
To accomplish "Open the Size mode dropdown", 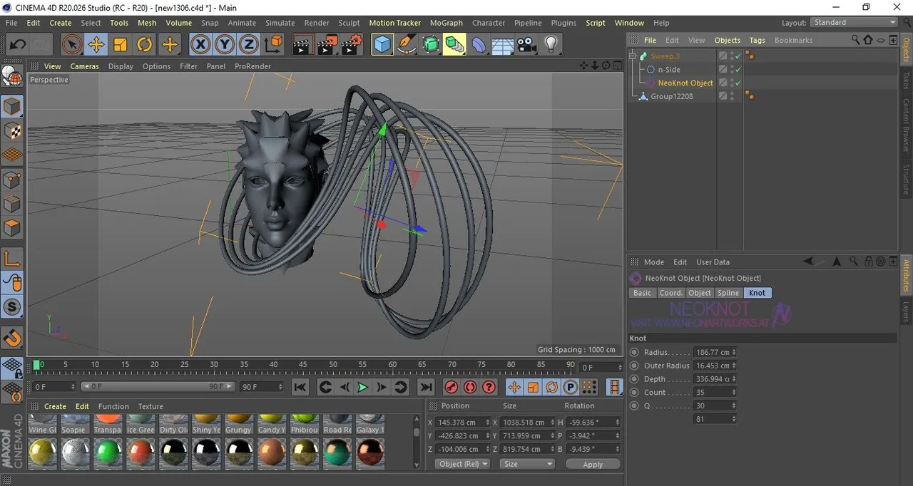I will [527, 464].
